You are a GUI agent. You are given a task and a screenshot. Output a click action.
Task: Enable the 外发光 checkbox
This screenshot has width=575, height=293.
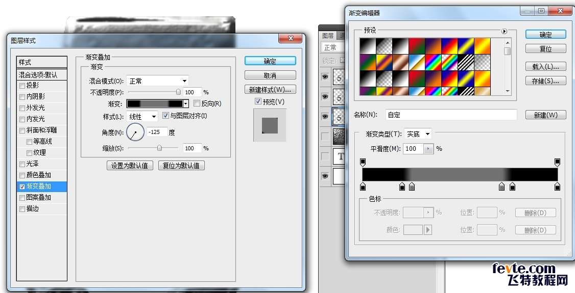(x=22, y=108)
